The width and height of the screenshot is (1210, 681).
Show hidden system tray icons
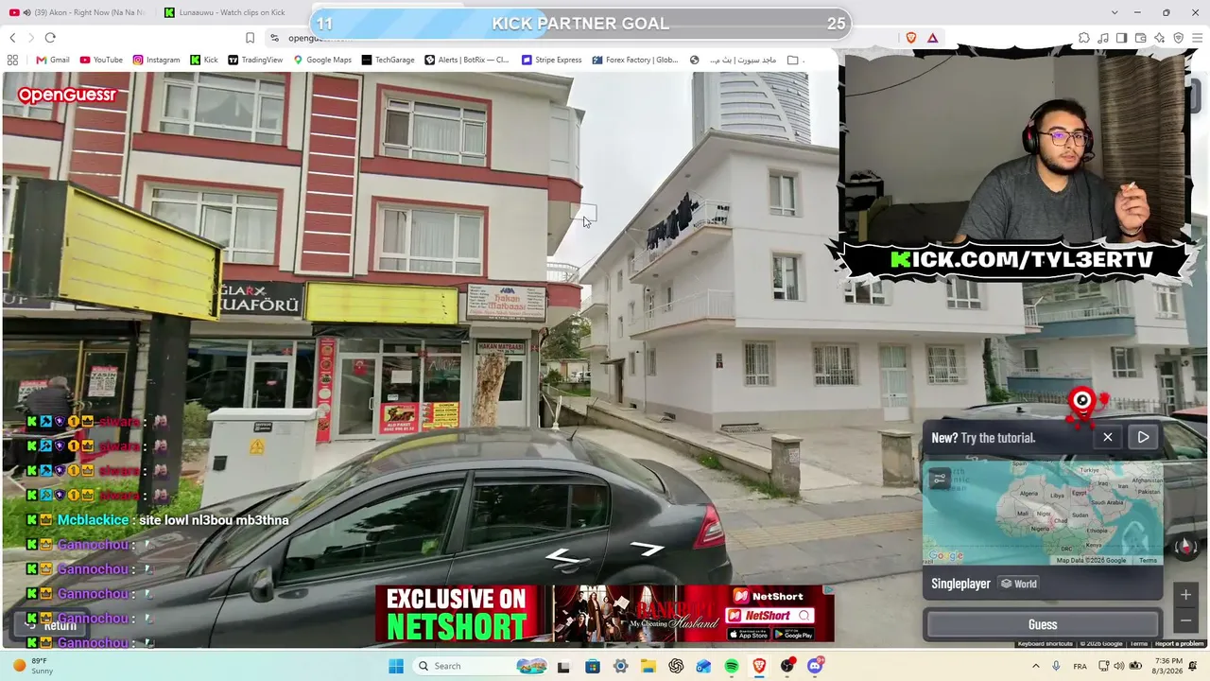click(x=1034, y=666)
